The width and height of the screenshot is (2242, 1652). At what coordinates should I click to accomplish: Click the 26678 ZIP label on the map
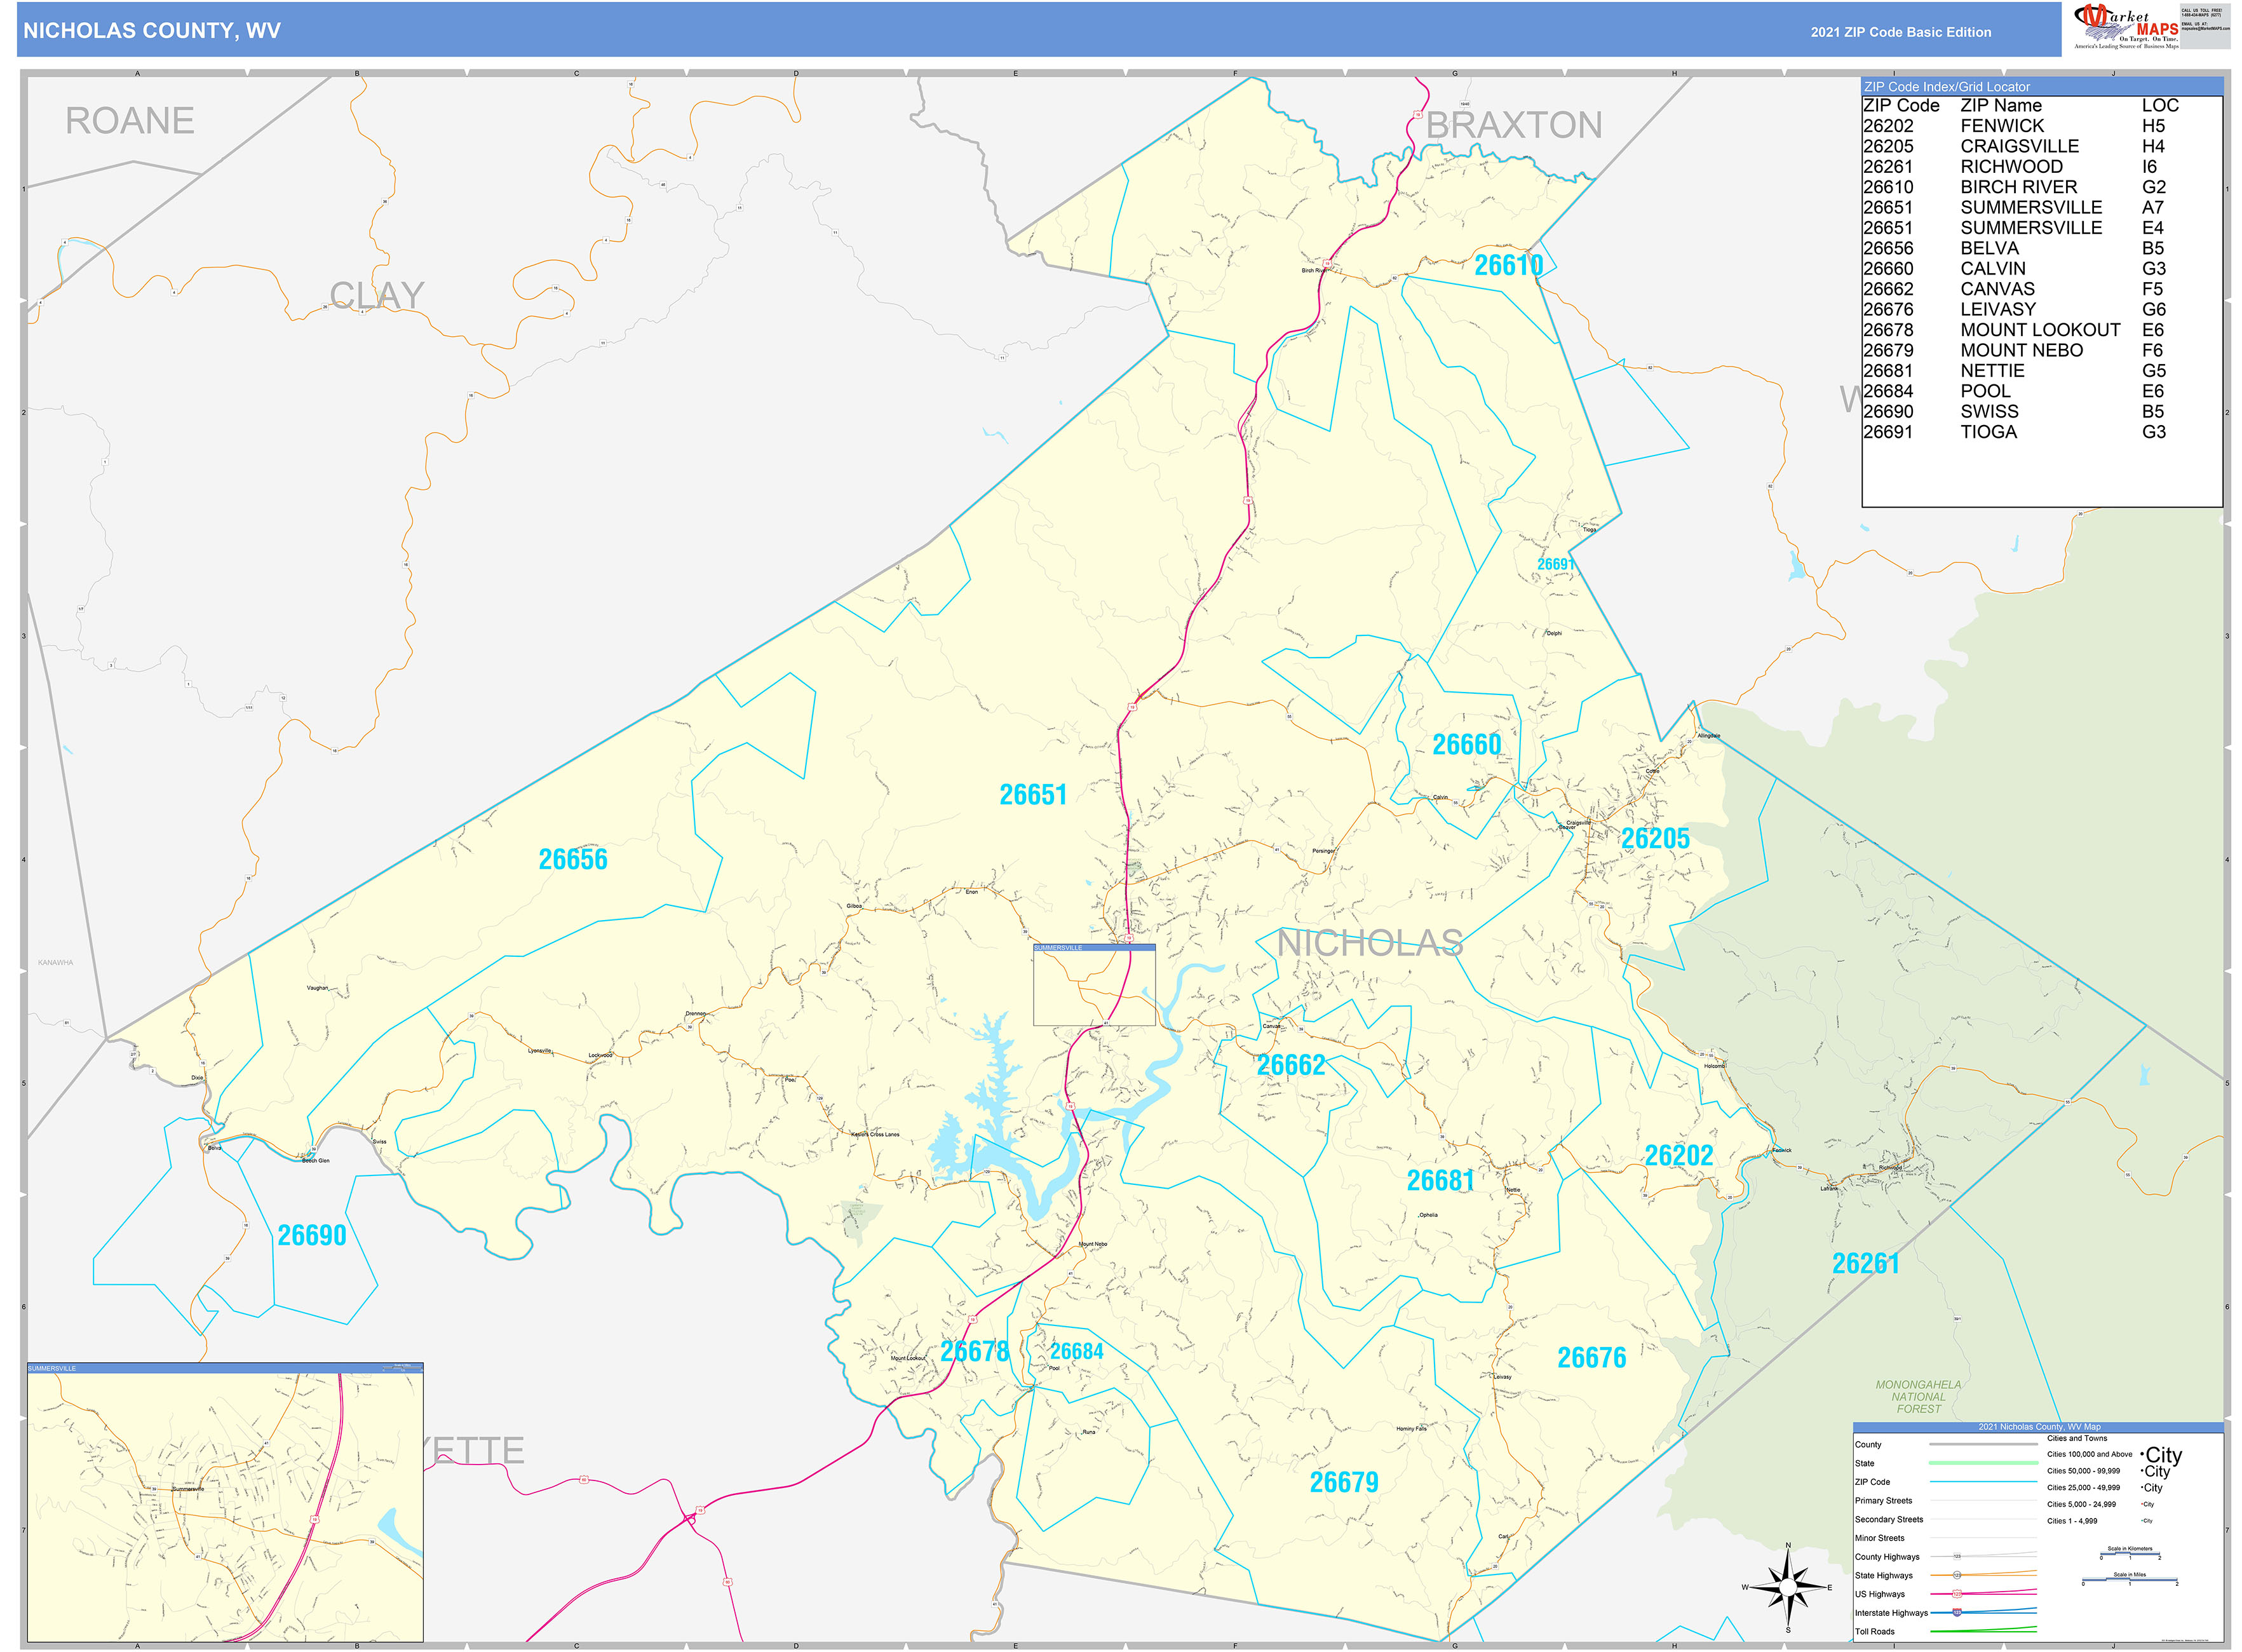click(x=975, y=1351)
